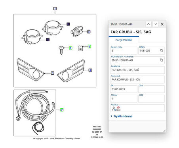Copy the FINIS number 1481005
179x148 pixels.
point(162,50)
